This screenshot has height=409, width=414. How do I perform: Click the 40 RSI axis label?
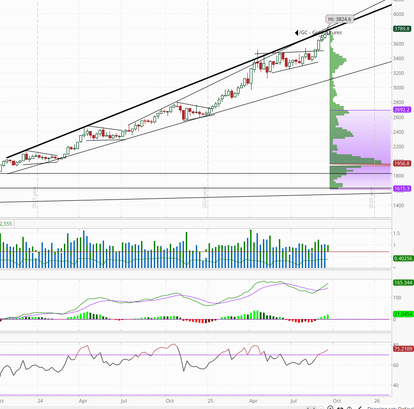396,385
